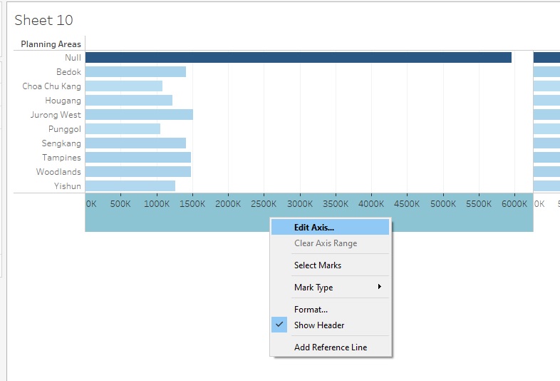Select the dark blue Null bar

pos(298,58)
